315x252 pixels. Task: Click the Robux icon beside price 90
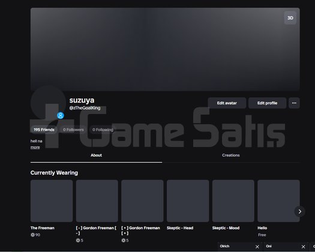pos(32,235)
